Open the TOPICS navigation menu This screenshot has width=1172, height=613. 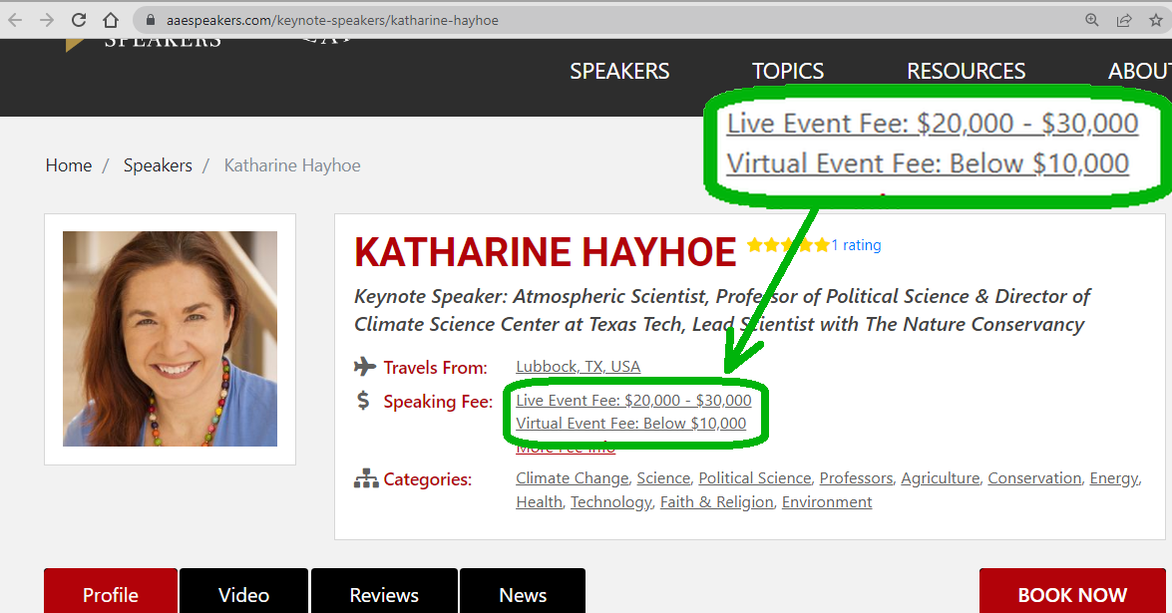click(x=788, y=72)
